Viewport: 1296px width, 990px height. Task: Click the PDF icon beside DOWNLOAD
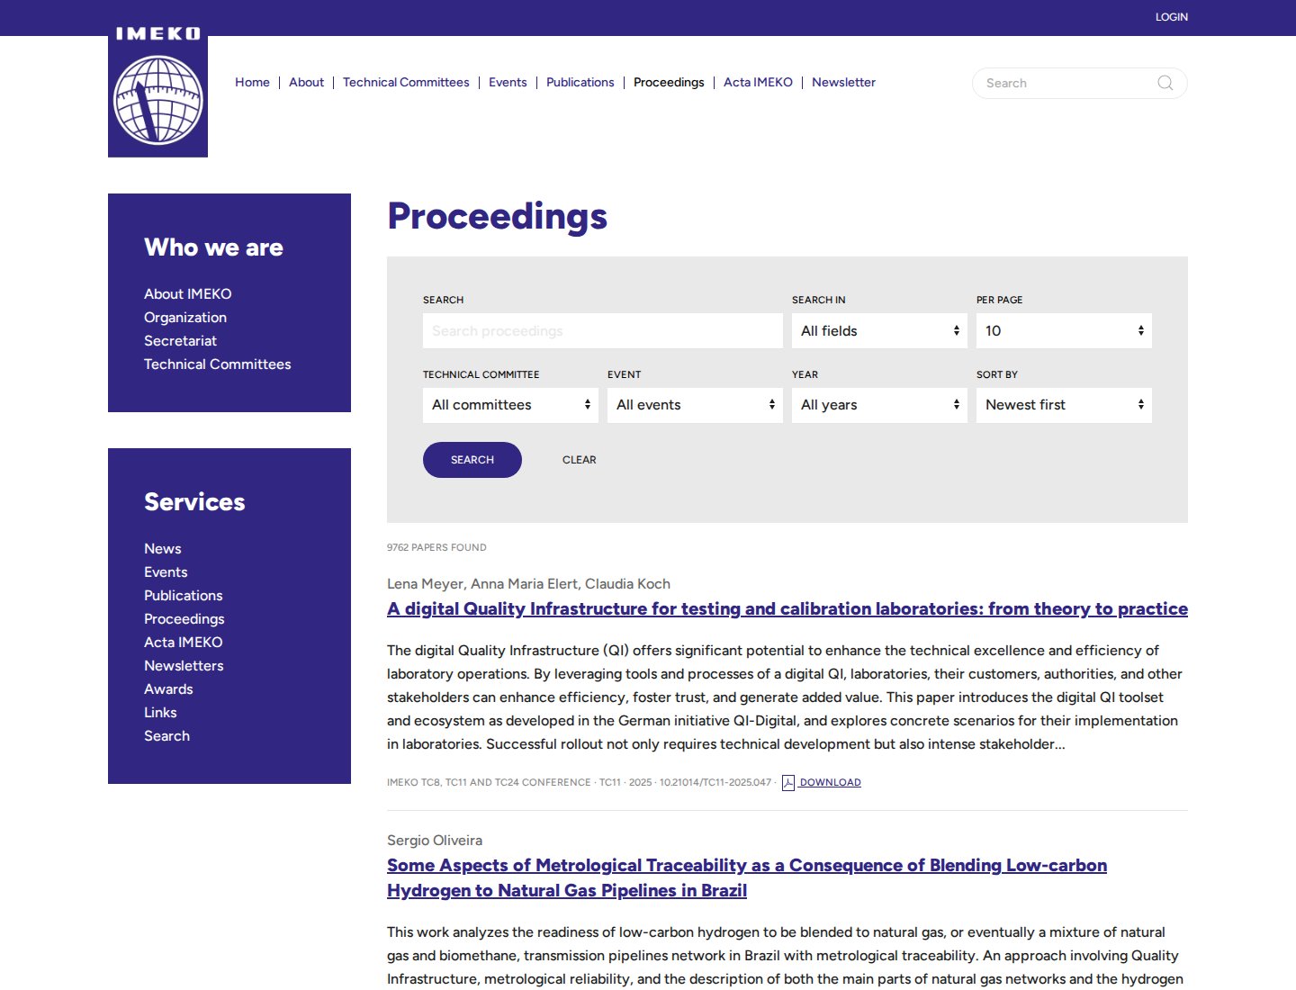click(x=788, y=783)
